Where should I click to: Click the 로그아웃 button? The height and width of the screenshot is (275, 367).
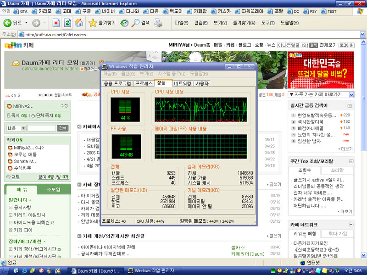click(346, 45)
